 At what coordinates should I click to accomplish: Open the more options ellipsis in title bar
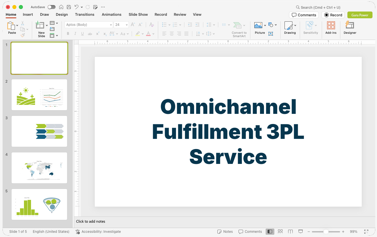(103, 7)
